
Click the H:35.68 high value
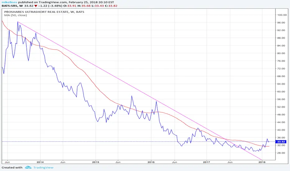[84, 6]
